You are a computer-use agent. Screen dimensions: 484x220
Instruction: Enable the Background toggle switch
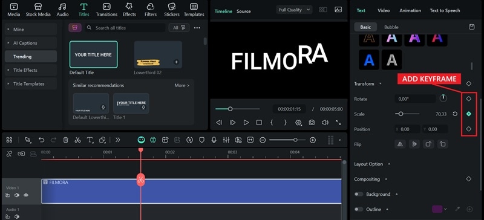point(359,194)
